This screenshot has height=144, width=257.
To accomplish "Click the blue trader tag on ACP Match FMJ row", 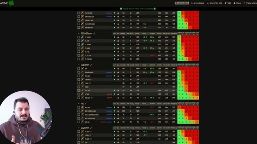I will pos(109,118).
